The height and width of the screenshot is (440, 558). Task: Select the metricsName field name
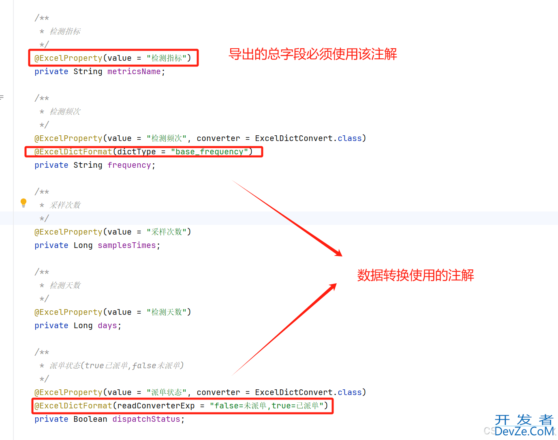(134, 72)
